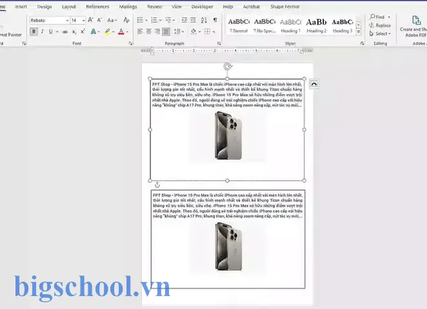Increase font size
Image resolution: width=427 pixels, height=309 pixels.
91,20
